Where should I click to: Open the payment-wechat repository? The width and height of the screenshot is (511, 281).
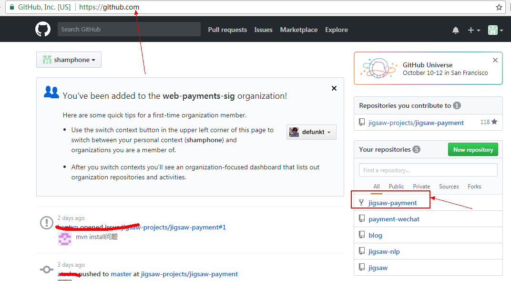394,219
